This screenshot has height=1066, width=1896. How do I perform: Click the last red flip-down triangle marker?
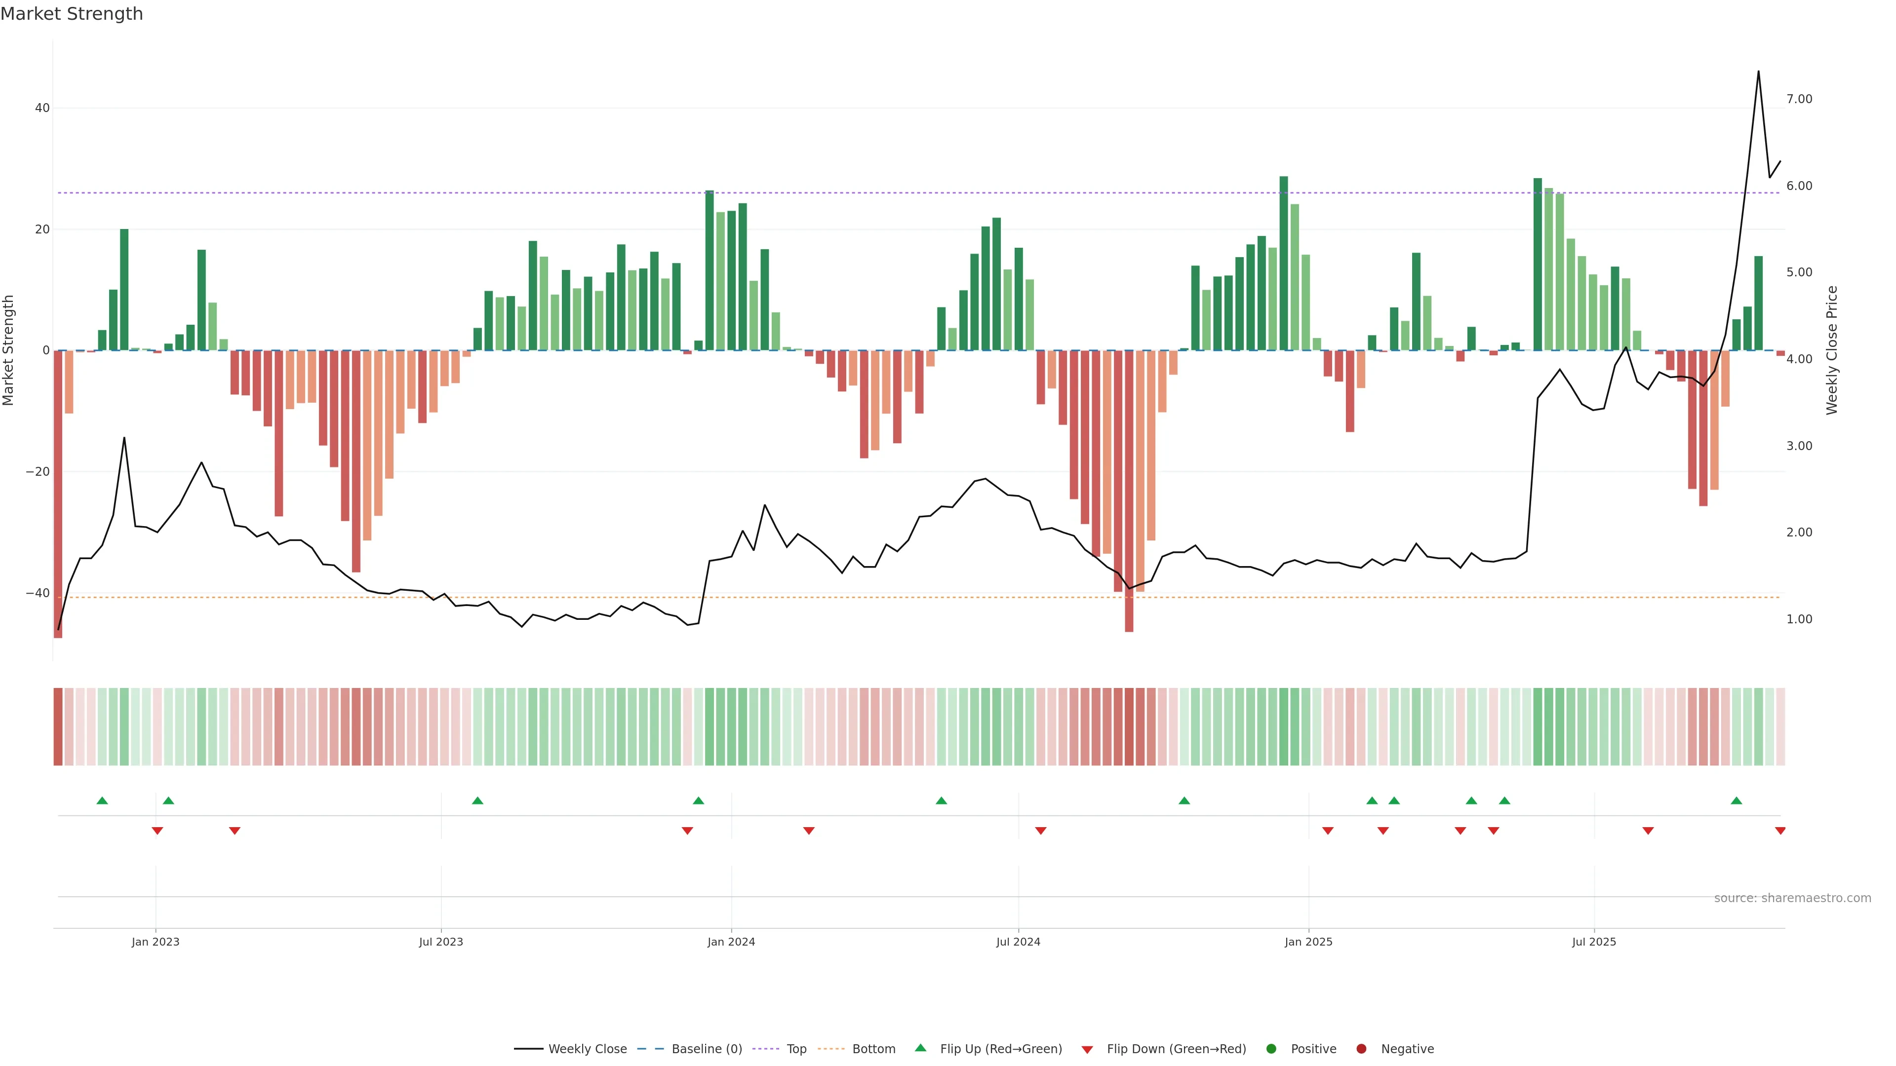tap(1780, 831)
